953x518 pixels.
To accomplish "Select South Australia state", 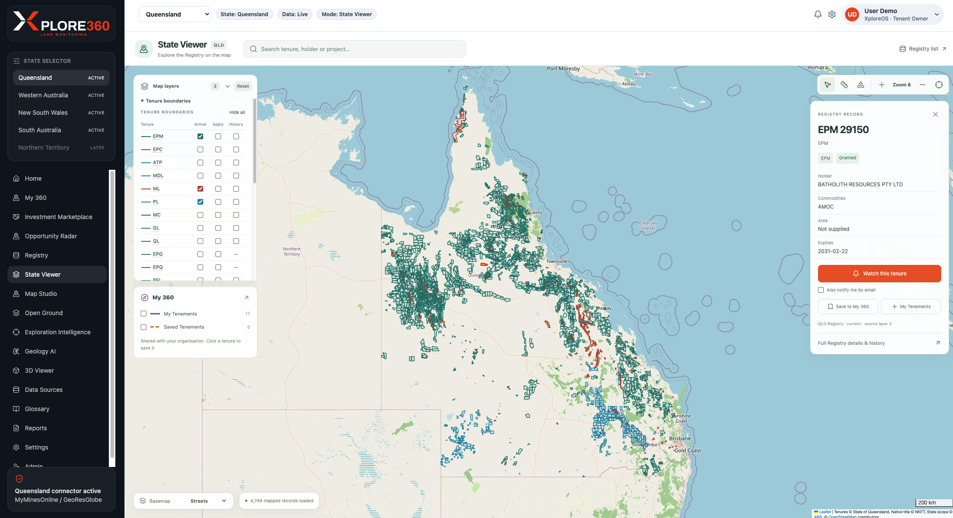I will coord(61,130).
